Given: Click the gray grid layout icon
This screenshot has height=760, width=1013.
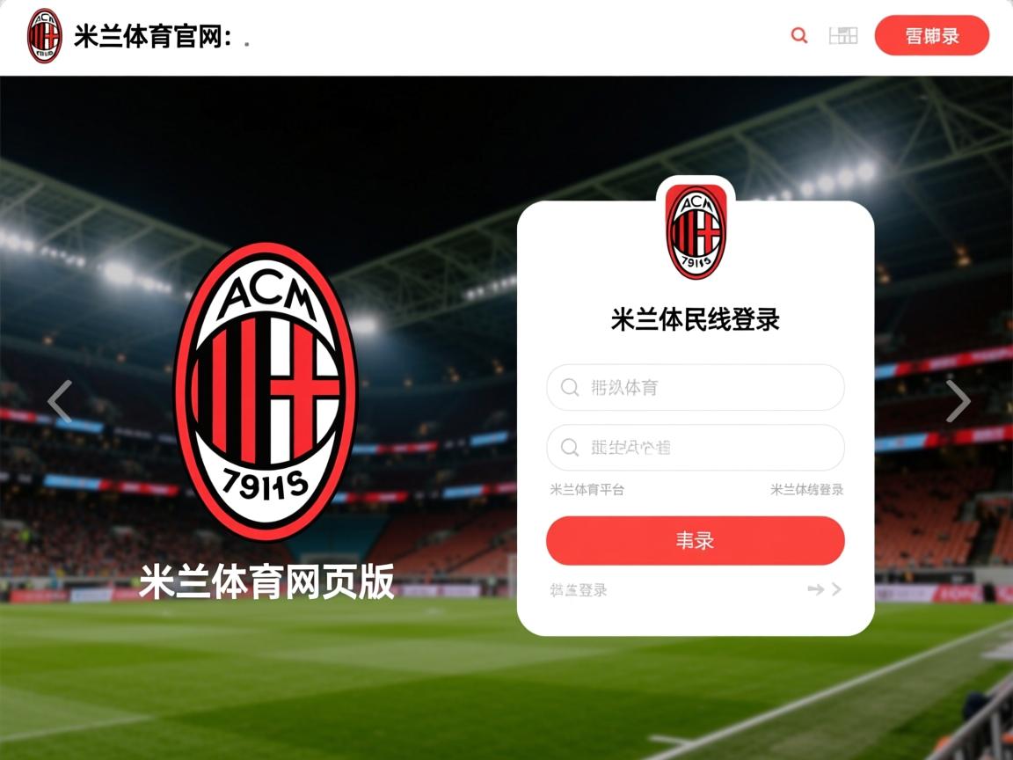Looking at the screenshot, I should click(x=843, y=35).
